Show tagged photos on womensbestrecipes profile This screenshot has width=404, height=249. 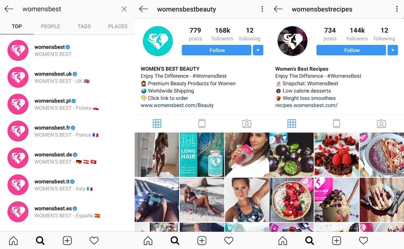click(381, 123)
